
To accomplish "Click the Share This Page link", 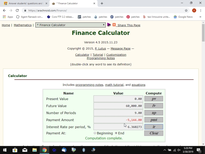I will coord(129,25).
